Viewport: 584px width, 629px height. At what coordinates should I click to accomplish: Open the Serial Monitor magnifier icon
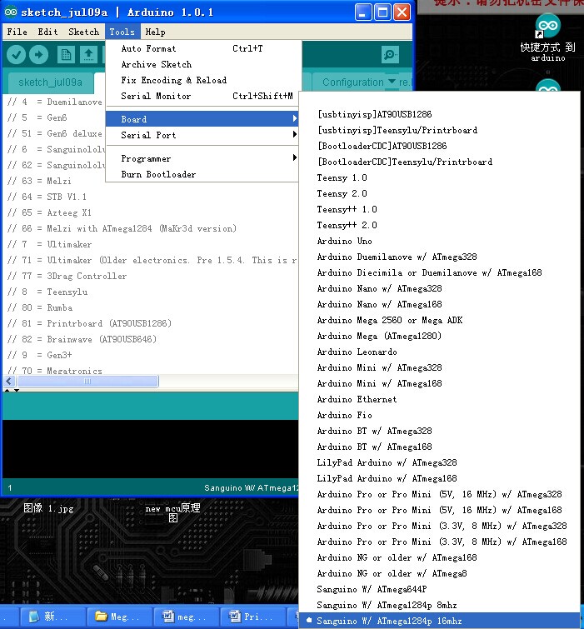(390, 54)
